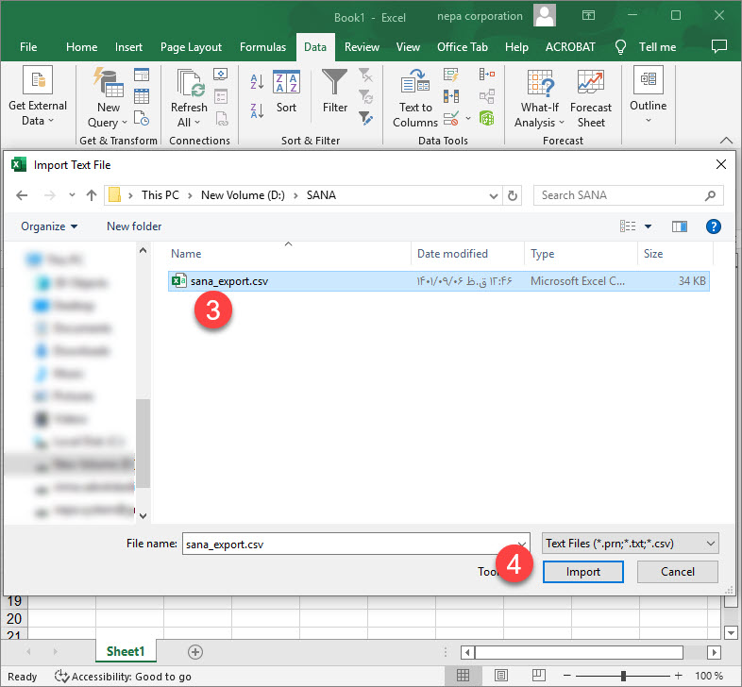Viewport: 742px width, 687px height.
Task: Click the Import button
Action: point(583,572)
